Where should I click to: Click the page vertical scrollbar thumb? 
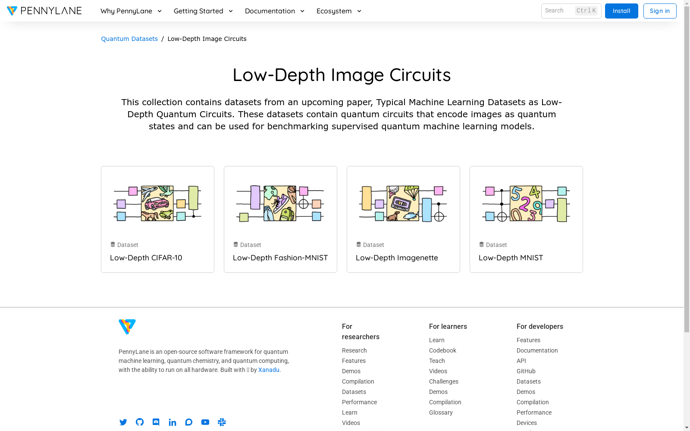click(687, 169)
